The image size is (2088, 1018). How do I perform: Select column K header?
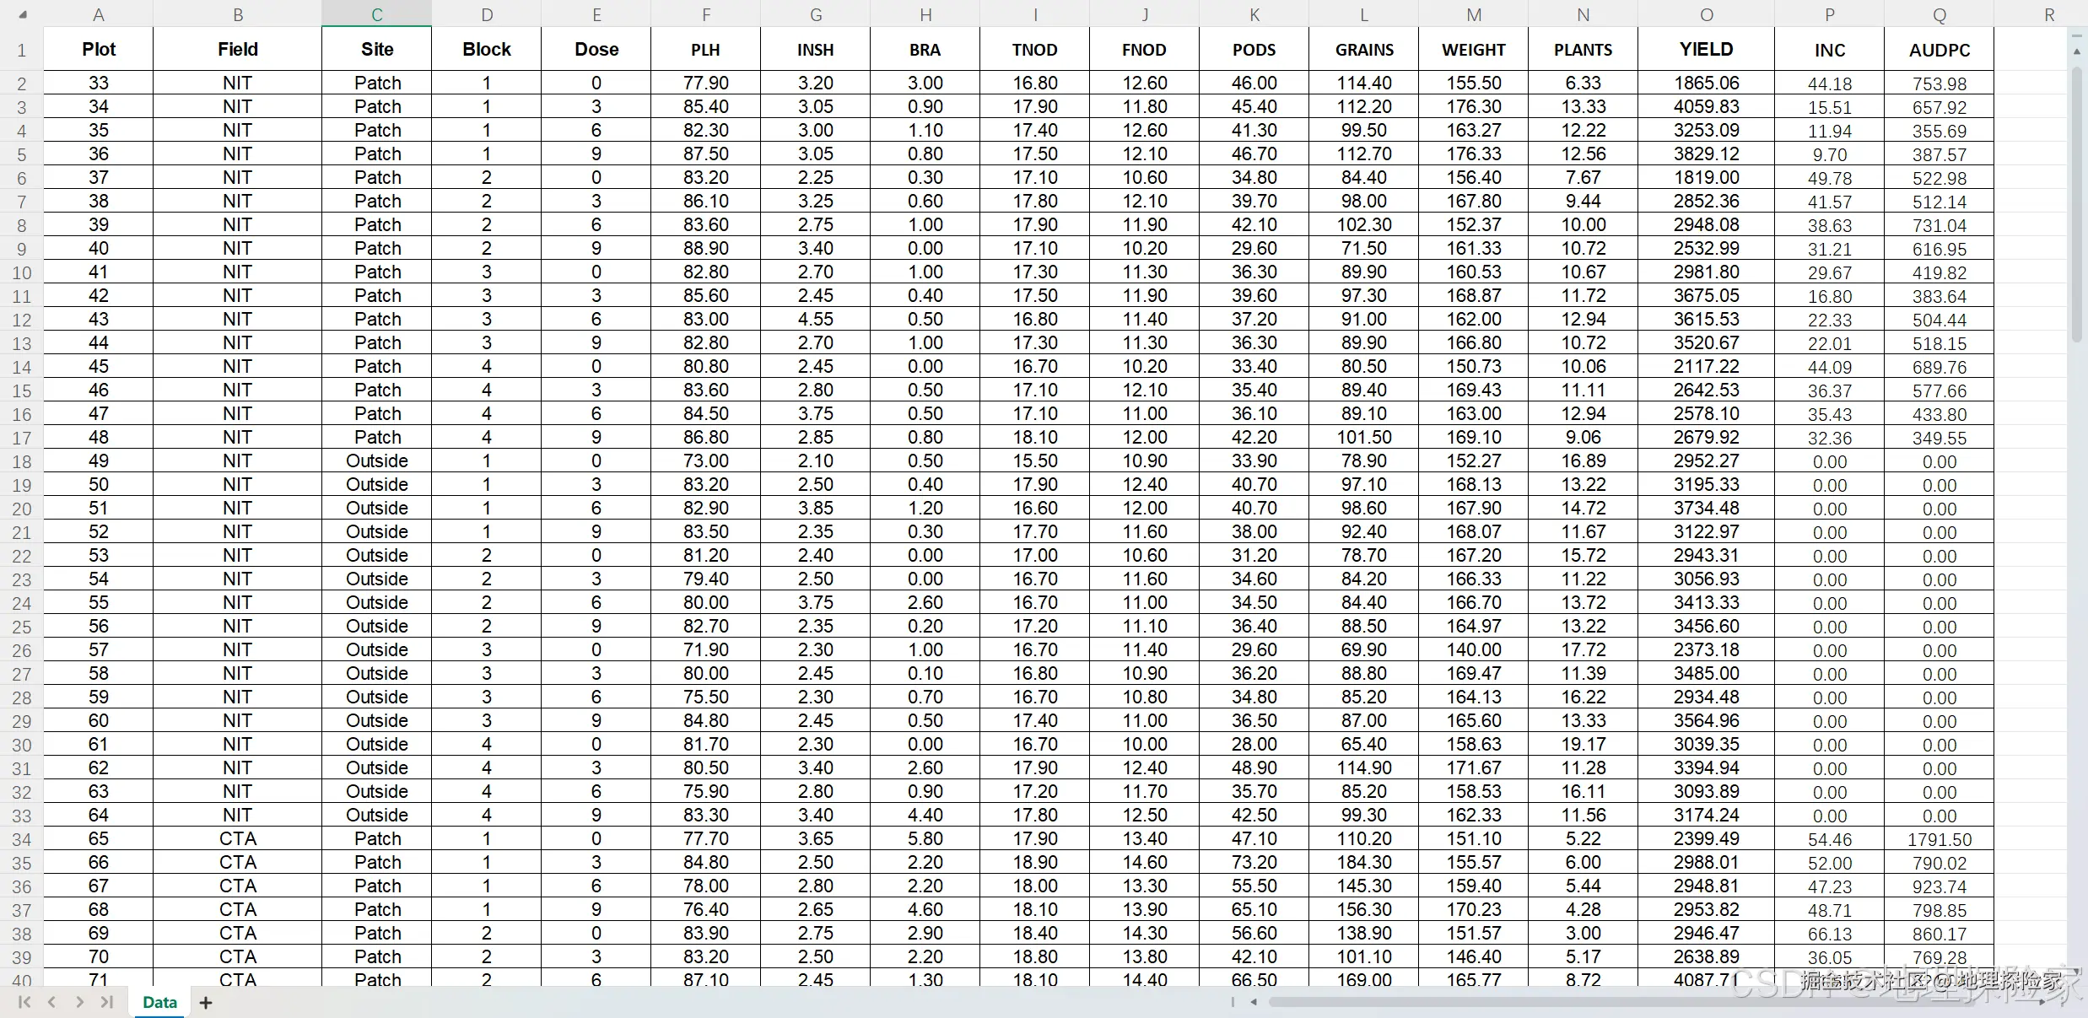pyautogui.click(x=1254, y=14)
